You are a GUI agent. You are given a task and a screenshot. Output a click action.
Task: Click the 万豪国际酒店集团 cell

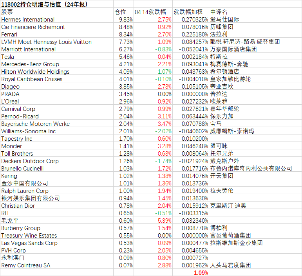click(x=255, y=49)
